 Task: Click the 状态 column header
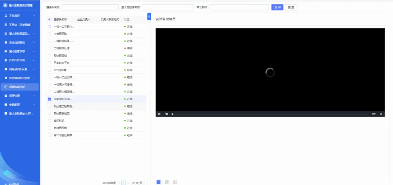127,19
